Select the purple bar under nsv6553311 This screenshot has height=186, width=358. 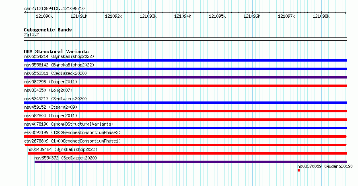click(185, 77)
